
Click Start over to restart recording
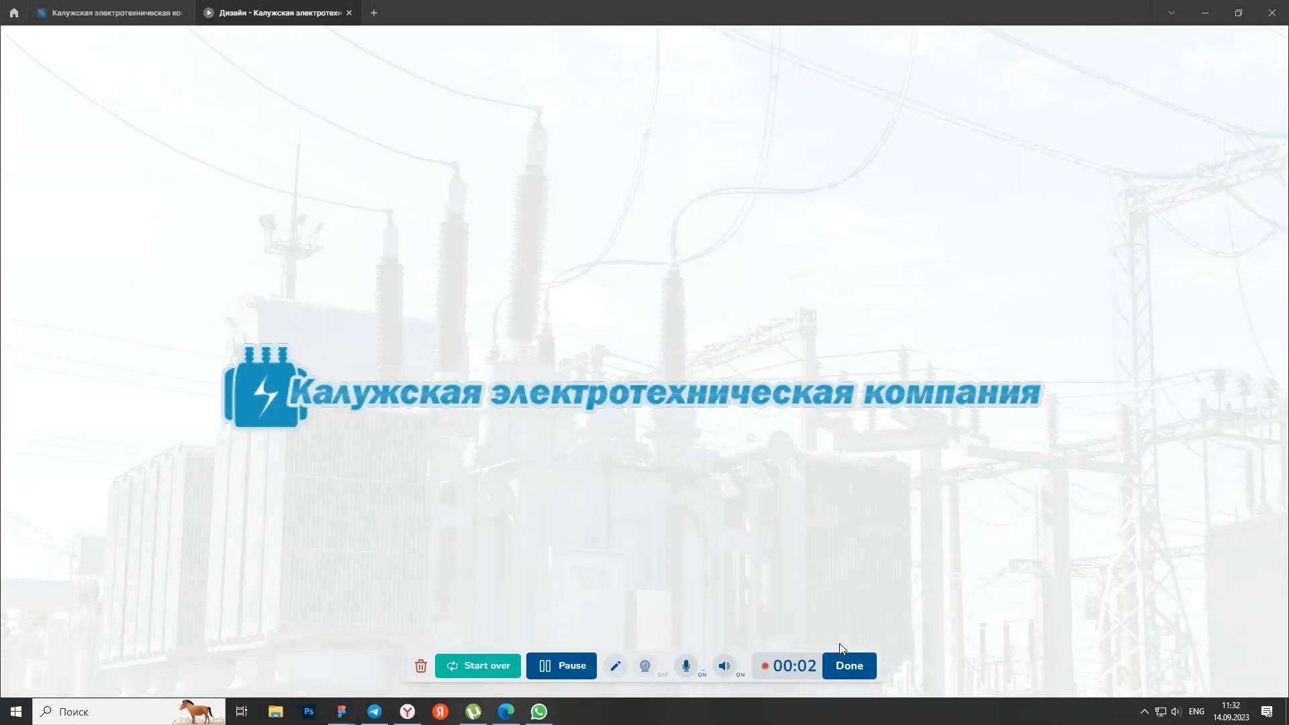(x=477, y=665)
